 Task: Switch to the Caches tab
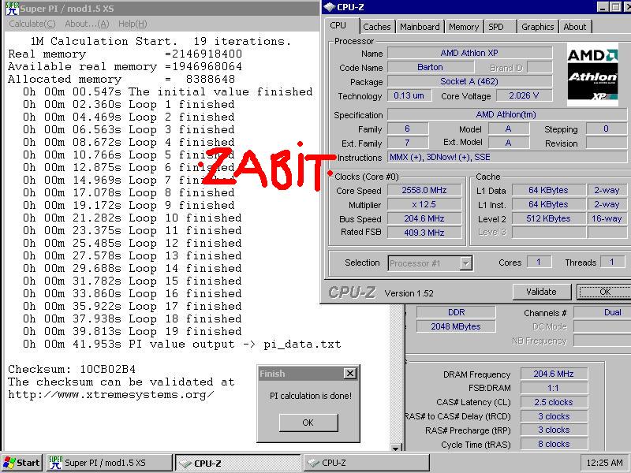[377, 27]
